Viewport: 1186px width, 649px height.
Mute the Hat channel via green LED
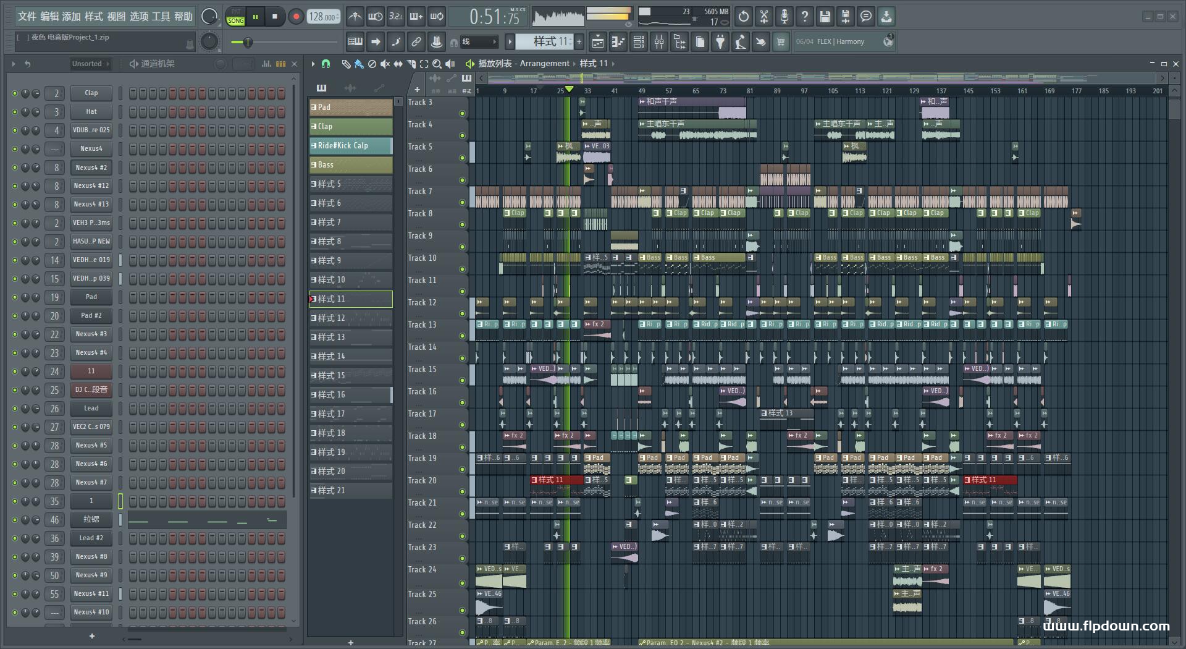(14, 112)
